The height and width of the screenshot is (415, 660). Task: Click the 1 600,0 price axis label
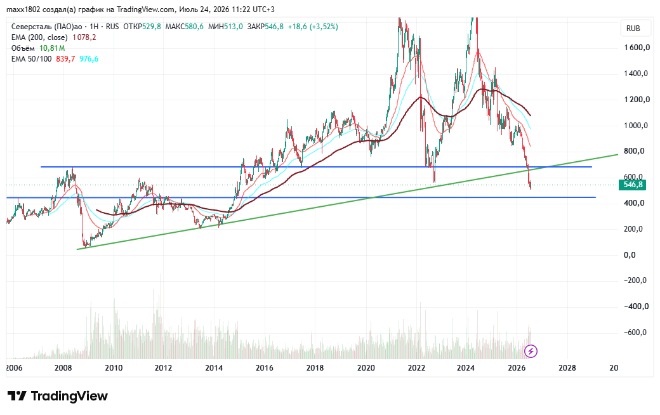point(637,48)
